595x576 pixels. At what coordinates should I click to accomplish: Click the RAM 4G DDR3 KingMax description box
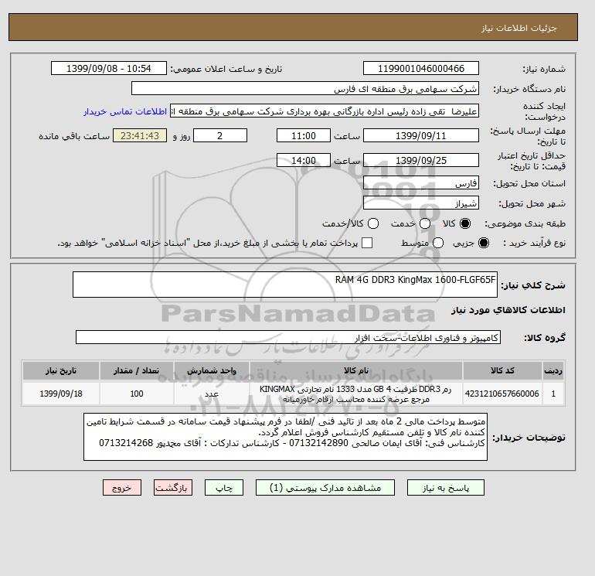click(x=285, y=285)
